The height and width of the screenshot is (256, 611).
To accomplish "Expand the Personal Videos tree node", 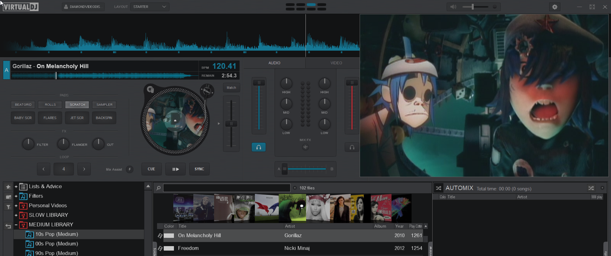I will click(16, 206).
